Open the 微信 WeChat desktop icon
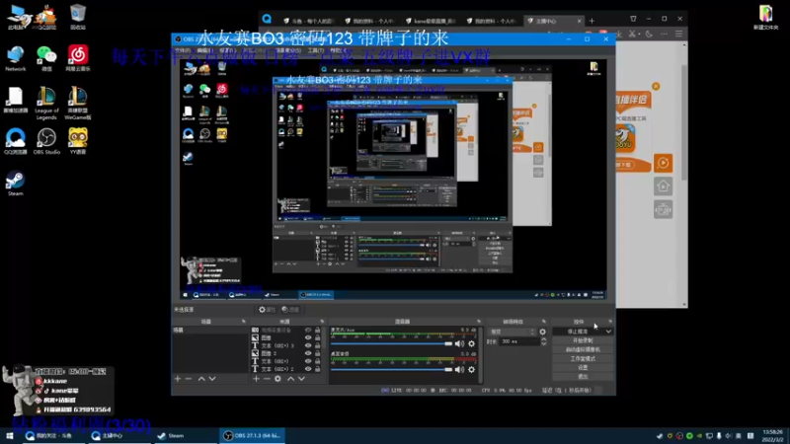This screenshot has height=444, width=790. point(46,58)
